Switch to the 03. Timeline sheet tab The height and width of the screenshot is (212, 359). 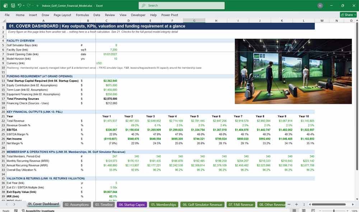pyautogui.click(x=104, y=205)
